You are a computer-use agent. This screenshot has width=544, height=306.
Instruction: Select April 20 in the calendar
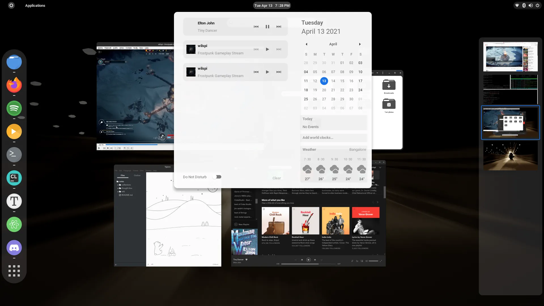[324, 90]
